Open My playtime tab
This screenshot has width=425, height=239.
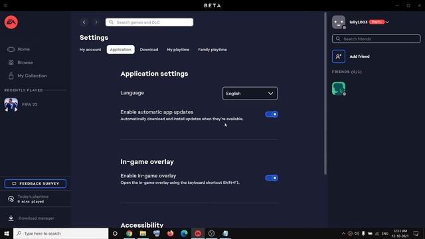178,50
